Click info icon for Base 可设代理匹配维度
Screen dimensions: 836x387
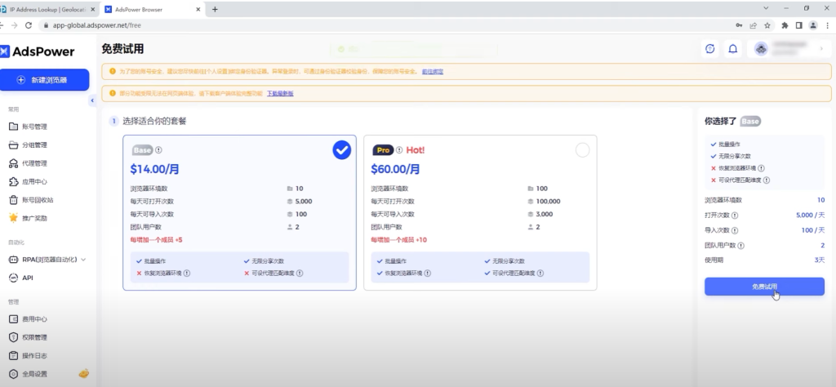pos(300,273)
